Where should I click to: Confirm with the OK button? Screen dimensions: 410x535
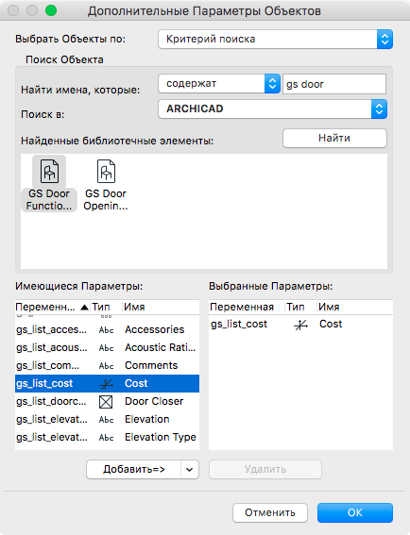click(355, 512)
